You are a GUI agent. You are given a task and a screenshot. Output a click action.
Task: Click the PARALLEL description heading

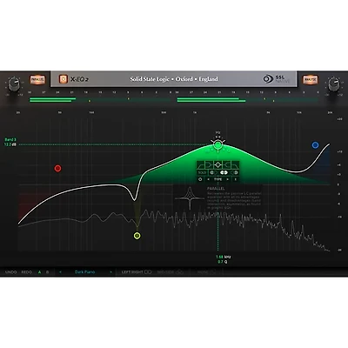[216, 189]
